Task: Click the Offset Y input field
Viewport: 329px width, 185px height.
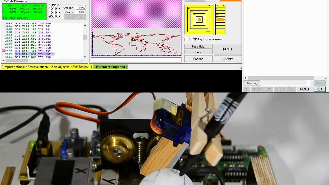Action: [x=81, y=12]
